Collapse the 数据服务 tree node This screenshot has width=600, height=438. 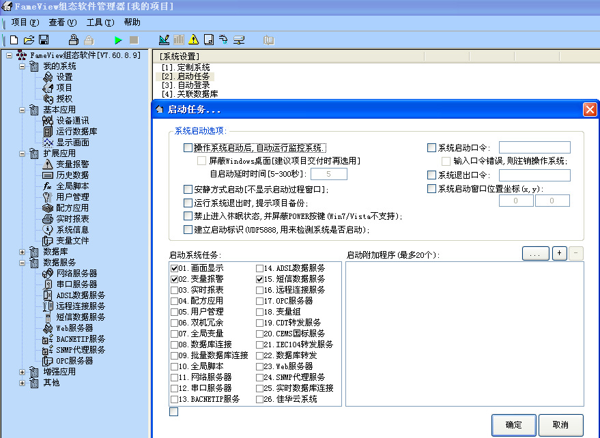[22, 263]
